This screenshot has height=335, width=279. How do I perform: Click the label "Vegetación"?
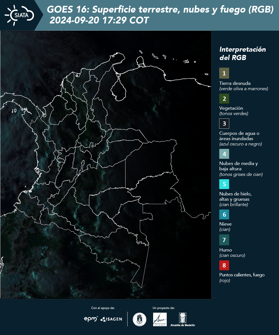tap(231, 108)
